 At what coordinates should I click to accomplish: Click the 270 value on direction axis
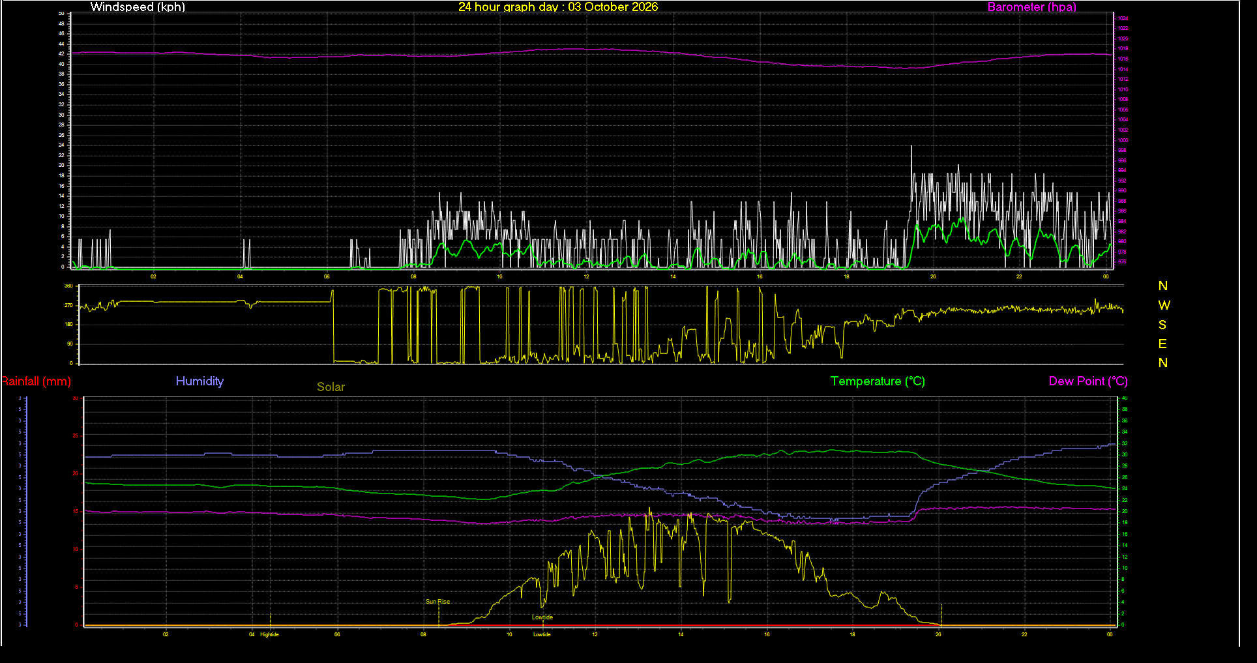[x=68, y=305]
